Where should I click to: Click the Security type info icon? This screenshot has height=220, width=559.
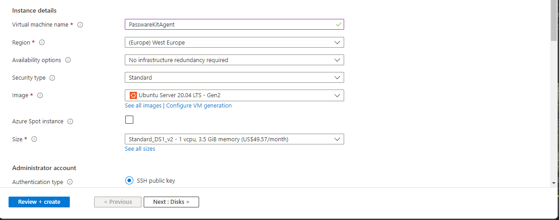(52, 78)
